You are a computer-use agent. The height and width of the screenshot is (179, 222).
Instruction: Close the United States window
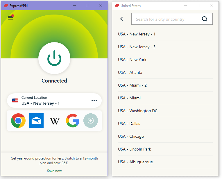[x=212, y=6]
